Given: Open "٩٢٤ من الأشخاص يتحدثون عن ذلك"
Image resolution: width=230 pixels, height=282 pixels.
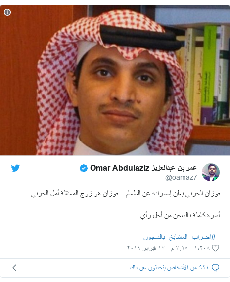Looking at the screenshot, I should (169, 268).
